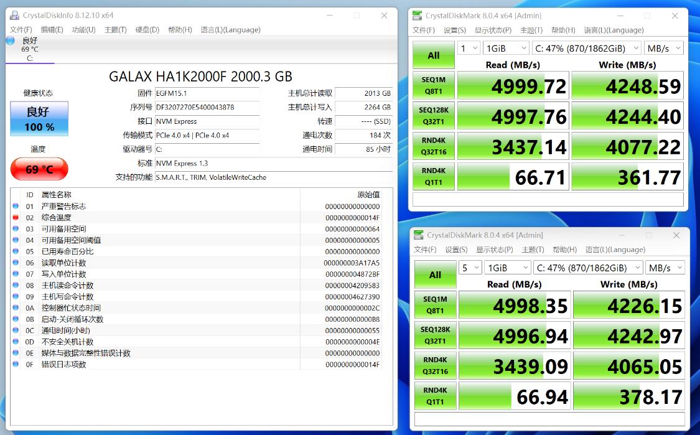
Task: Open 设置(S) menu in top CrystalDiskMark
Action: 455,30
